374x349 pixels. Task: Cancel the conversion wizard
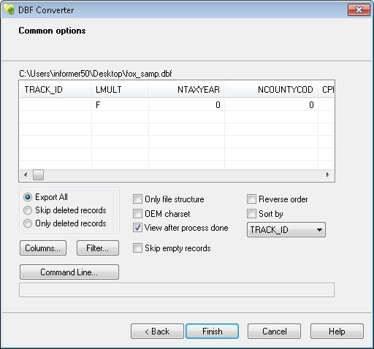click(x=274, y=331)
